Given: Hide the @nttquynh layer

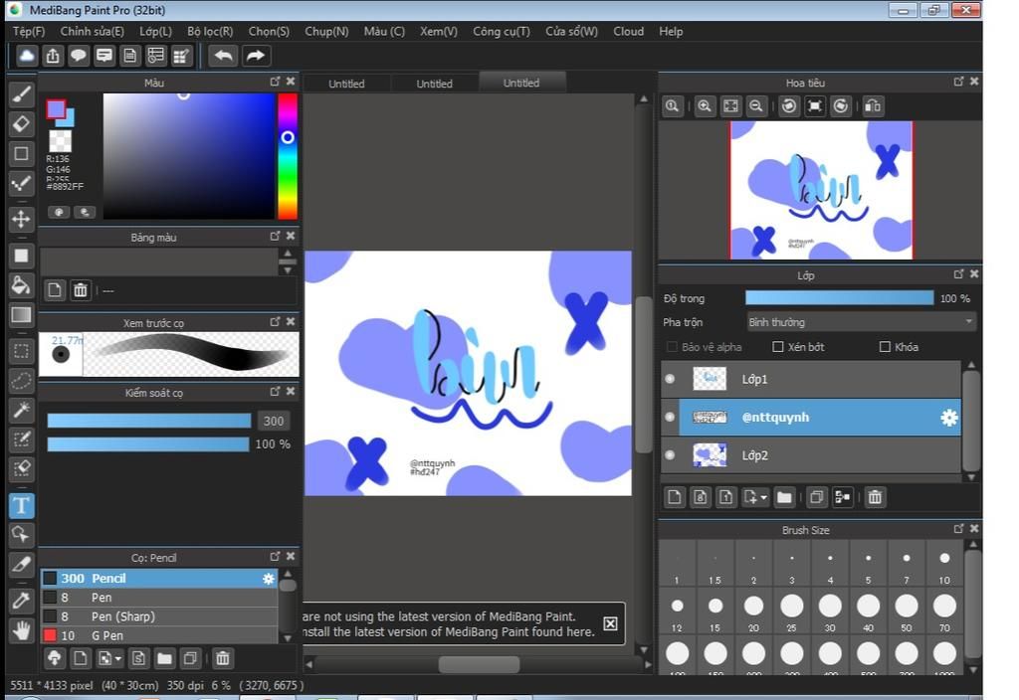Looking at the screenshot, I should point(670,417).
